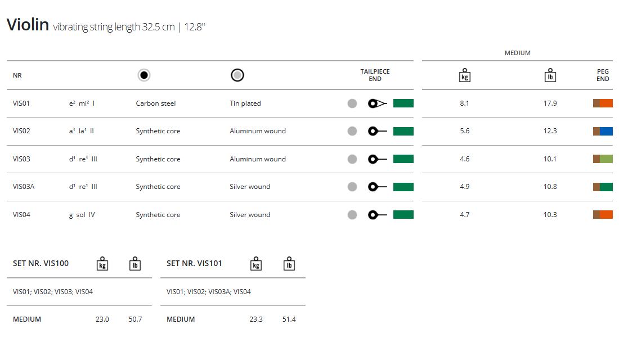619x347 pixels.
Task: Click the core material icon in table header
Action: [144, 75]
